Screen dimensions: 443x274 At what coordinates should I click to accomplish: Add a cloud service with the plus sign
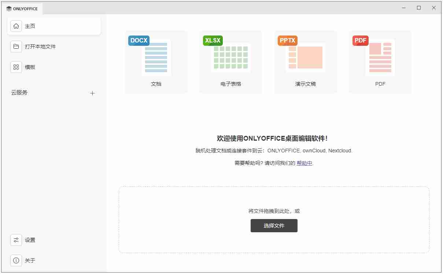coord(93,93)
